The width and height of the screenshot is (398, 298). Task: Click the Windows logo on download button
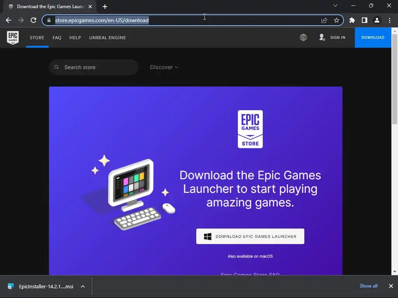click(x=208, y=236)
